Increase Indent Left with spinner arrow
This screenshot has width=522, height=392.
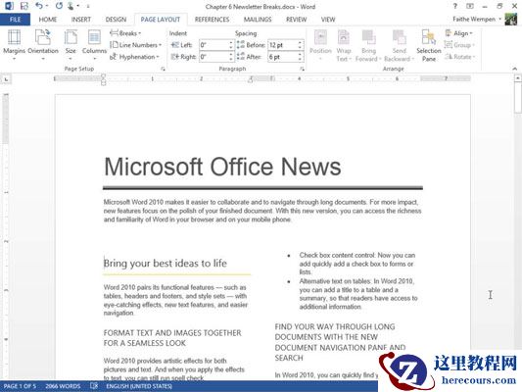pyautogui.click(x=231, y=43)
